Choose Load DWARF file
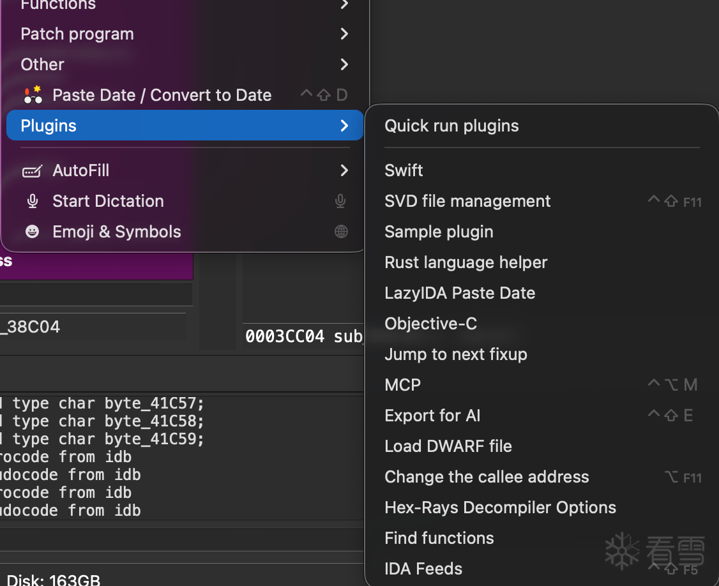 tap(448, 446)
